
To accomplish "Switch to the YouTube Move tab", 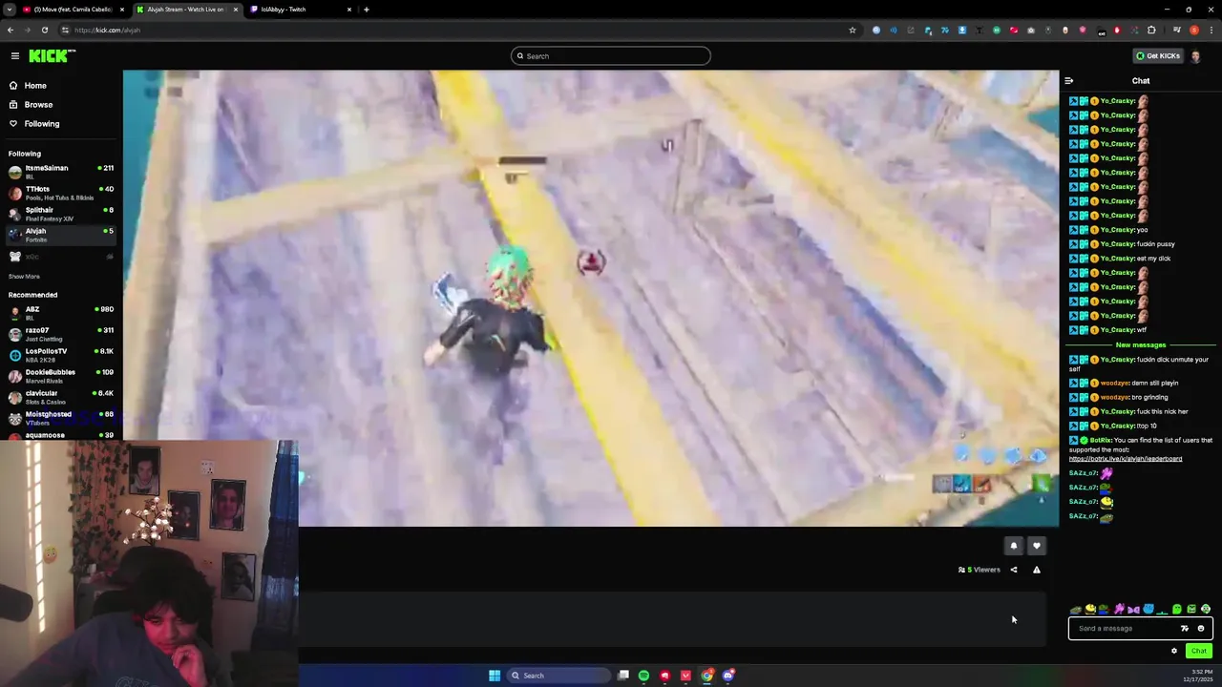I will click(72, 10).
